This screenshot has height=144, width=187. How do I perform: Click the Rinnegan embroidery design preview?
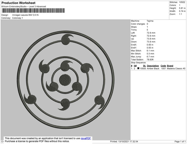click(65, 80)
